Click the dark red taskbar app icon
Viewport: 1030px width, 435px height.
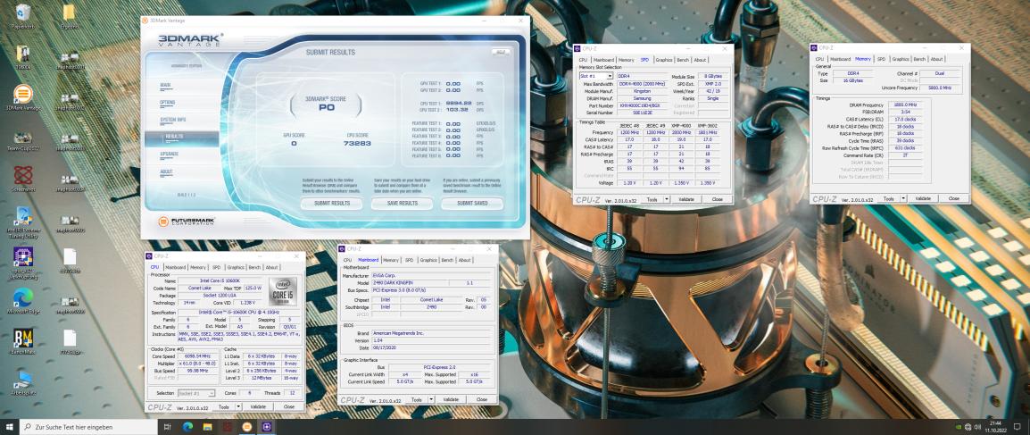tap(228, 426)
